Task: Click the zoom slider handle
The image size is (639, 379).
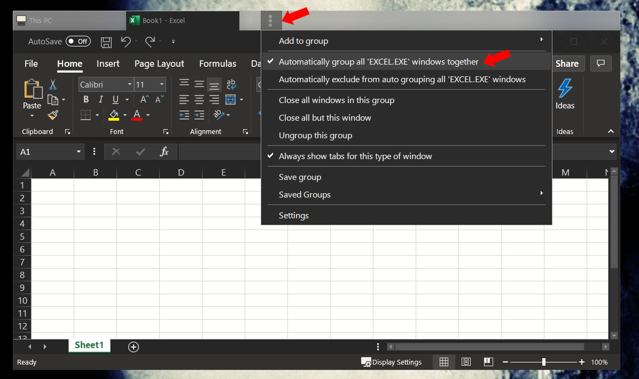Action: click(544, 362)
